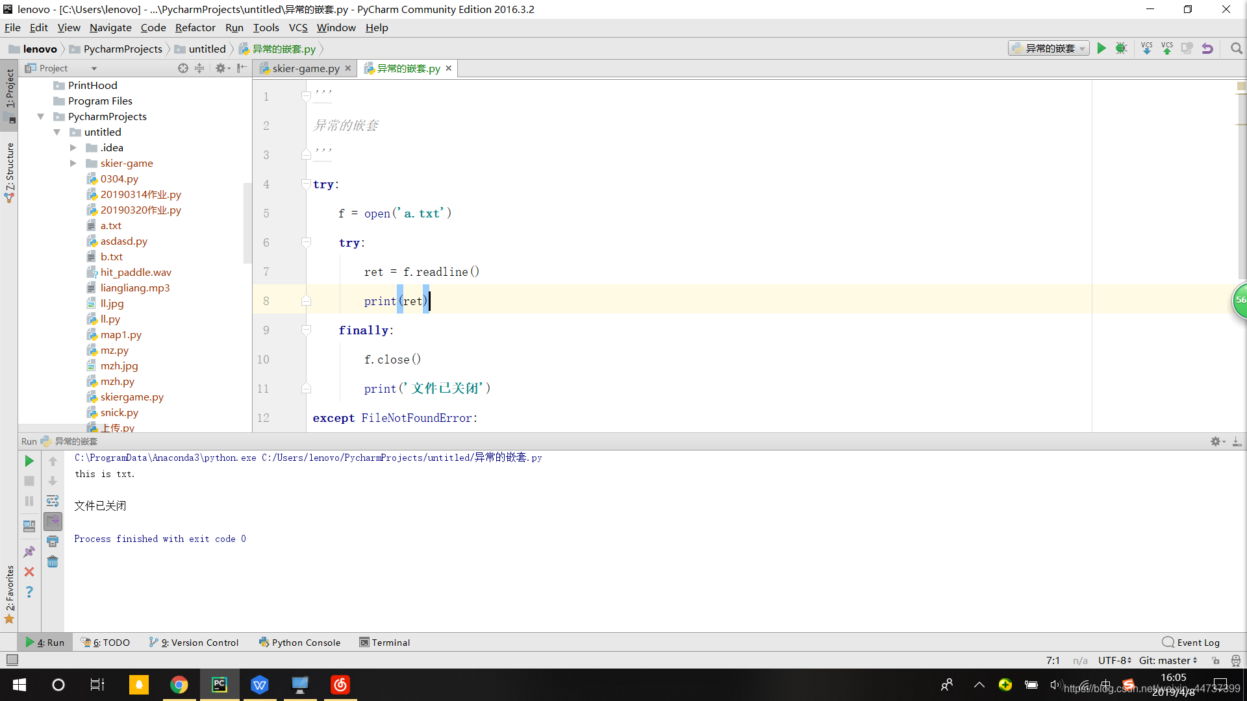Image resolution: width=1247 pixels, height=701 pixels.
Task: Toggle the Structure side panel
Action: (x=10, y=171)
